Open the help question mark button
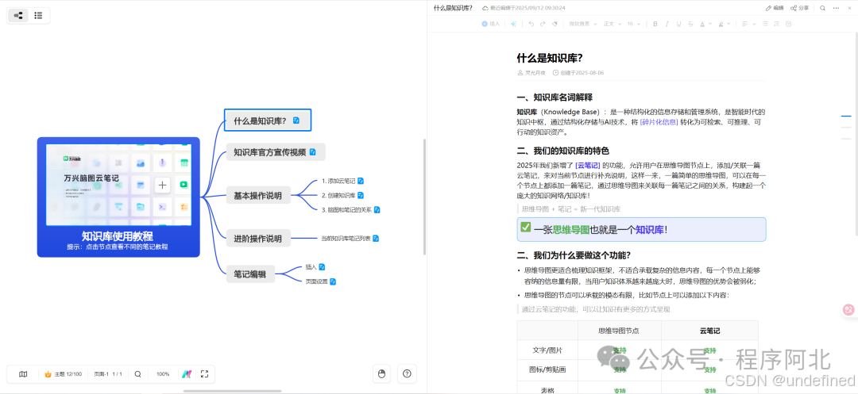The image size is (858, 394). tap(407, 374)
